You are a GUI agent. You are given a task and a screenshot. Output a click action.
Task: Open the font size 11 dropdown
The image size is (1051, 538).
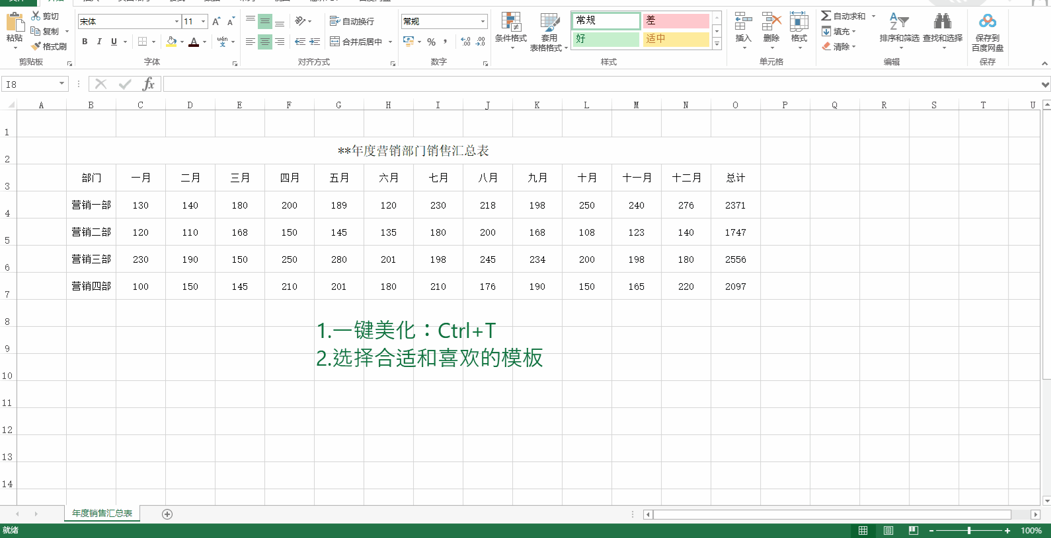coord(203,22)
